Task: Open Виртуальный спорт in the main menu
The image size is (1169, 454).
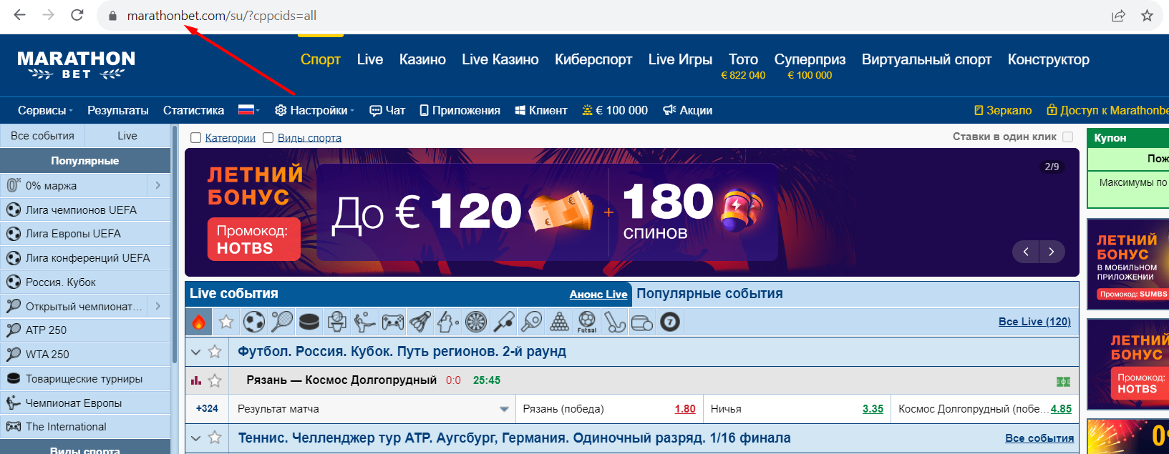Action: pos(926,59)
